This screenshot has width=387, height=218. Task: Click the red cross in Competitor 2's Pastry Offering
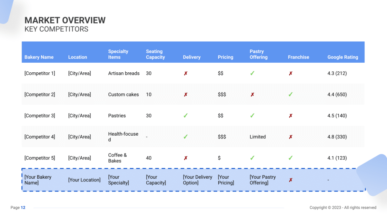252,94
